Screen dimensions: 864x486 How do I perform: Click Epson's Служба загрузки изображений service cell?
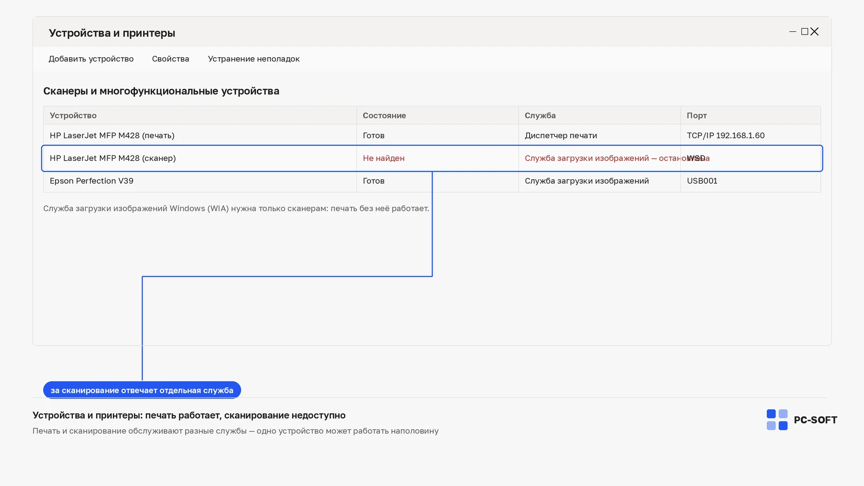tap(587, 181)
